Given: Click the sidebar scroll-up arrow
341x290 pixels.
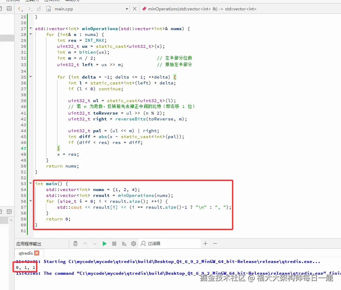Looking at the screenshot, I should 11,220.
